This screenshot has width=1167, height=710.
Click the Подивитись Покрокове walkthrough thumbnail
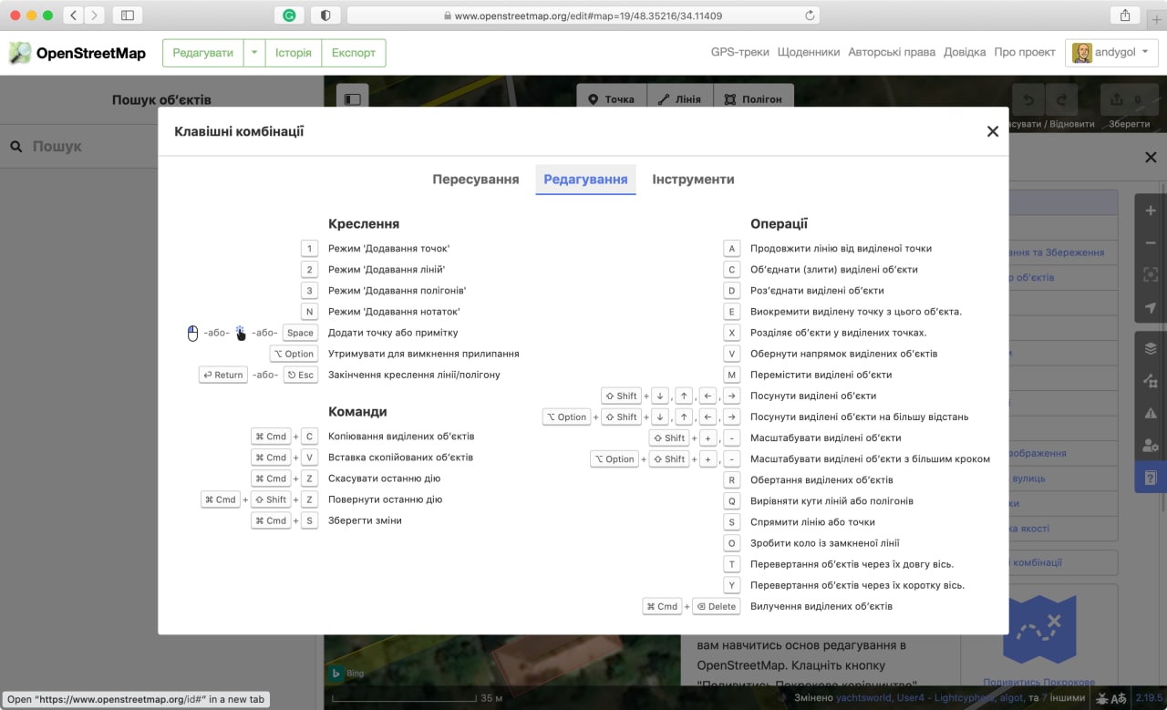point(1039,635)
